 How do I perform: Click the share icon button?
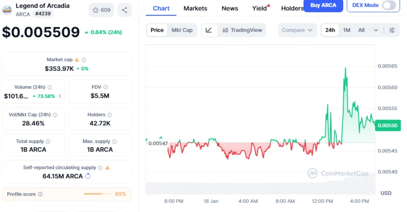(x=124, y=10)
